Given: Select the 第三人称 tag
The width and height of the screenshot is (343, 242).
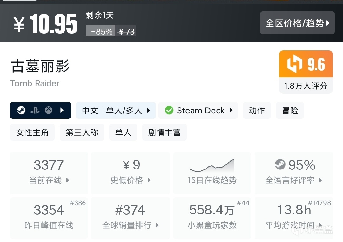Looking at the screenshot, I should pyautogui.click(x=82, y=132).
